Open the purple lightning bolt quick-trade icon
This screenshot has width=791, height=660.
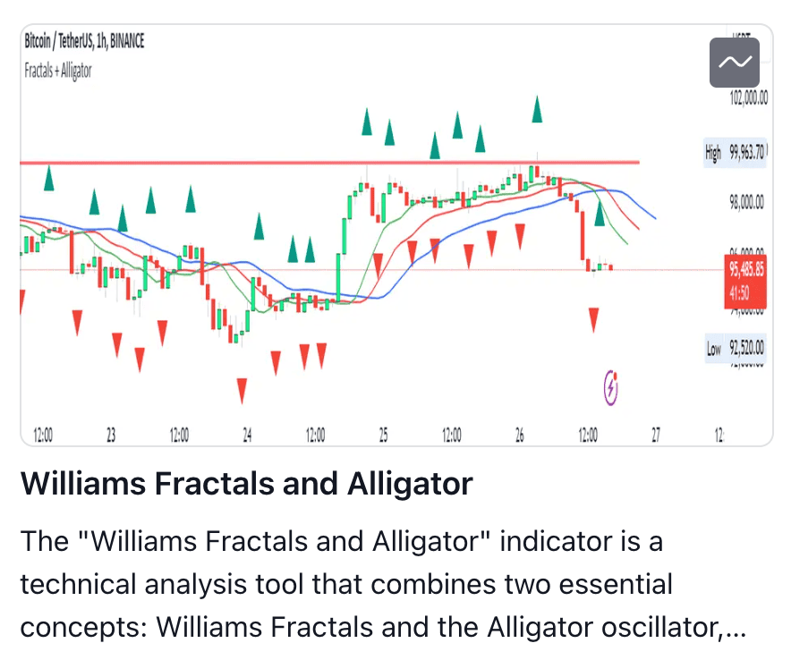[611, 387]
